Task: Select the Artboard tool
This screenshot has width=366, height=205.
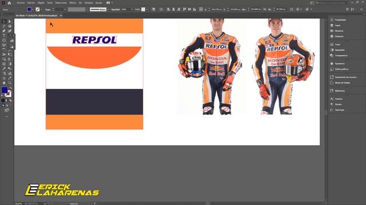Action: point(4,78)
